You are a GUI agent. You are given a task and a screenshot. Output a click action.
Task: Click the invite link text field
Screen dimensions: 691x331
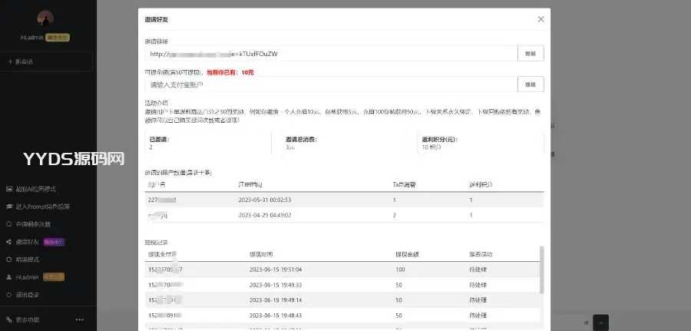point(330,54)
